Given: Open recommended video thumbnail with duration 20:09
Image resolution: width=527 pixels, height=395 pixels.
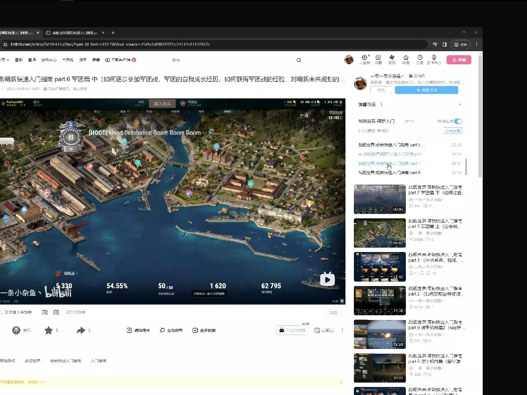Looking at the screenshot, I should point(380,368).
